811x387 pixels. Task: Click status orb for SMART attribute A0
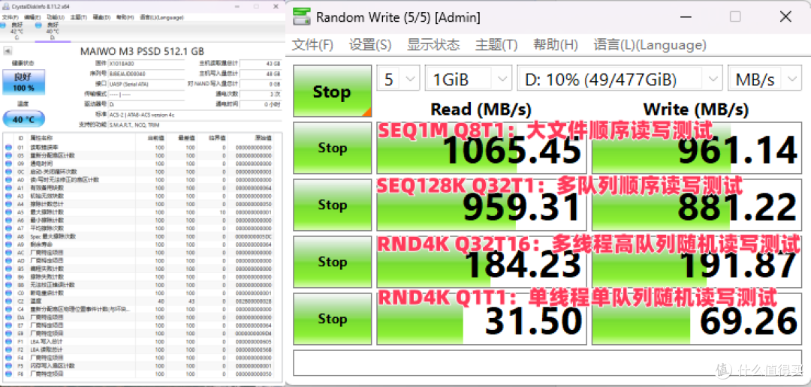coord(8,180)
